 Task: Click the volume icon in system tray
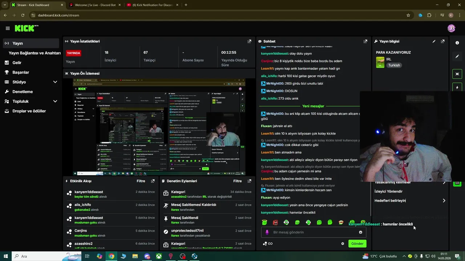tap(433, 256)
